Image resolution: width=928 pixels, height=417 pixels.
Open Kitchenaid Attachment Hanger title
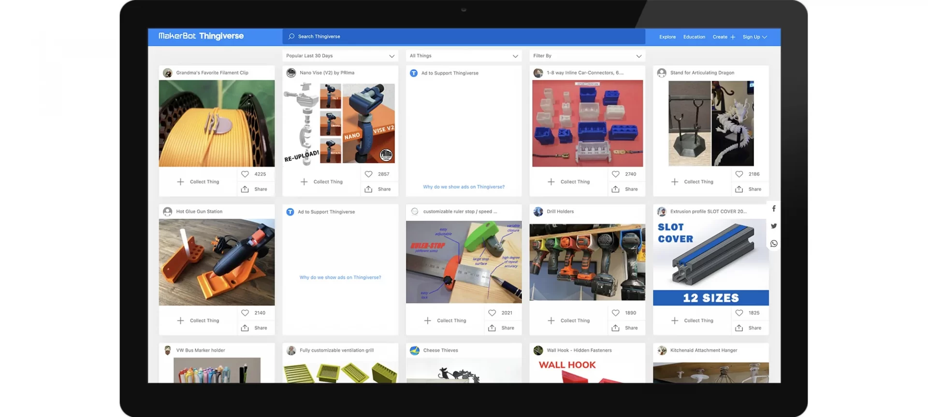coord(704,351)
